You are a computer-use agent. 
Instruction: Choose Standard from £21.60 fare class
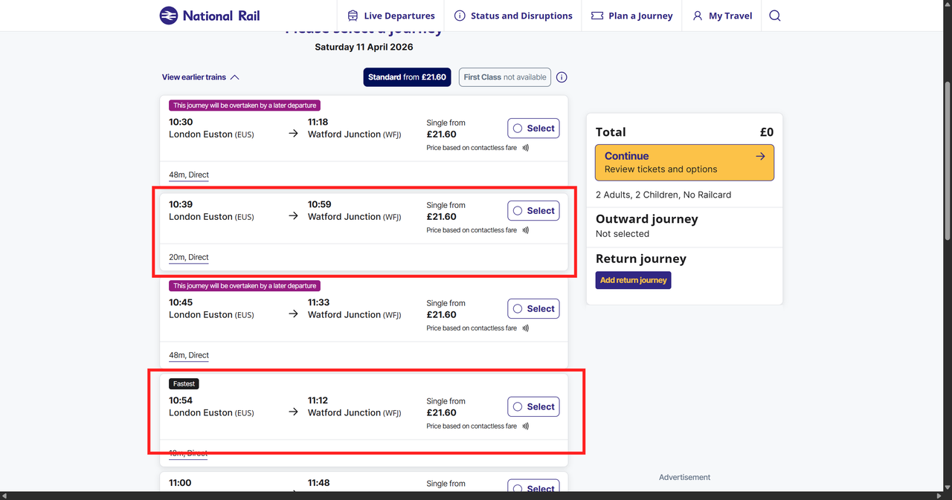407,77
